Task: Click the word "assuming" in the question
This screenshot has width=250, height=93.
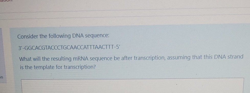Action: point(177,58)
